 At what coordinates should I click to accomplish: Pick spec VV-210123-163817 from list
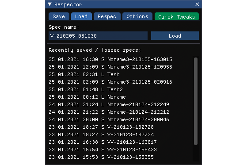[103, 142]
